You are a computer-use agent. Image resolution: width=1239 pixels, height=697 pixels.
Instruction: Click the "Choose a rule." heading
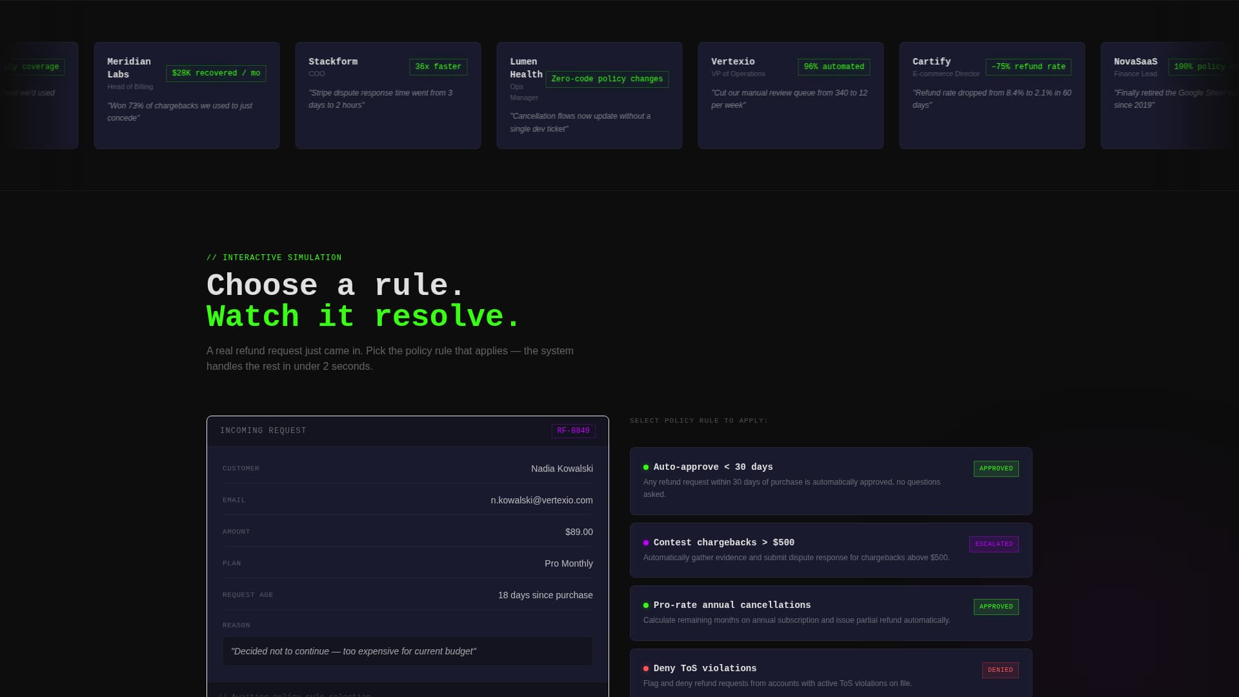click(336, 285)
